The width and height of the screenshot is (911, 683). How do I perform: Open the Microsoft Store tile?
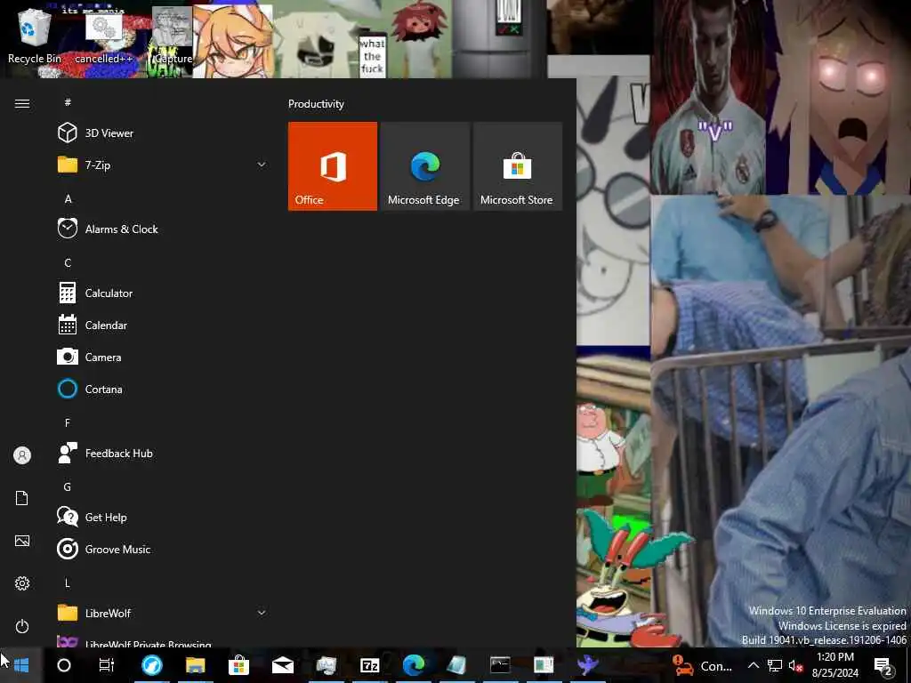tap(517, 166)
